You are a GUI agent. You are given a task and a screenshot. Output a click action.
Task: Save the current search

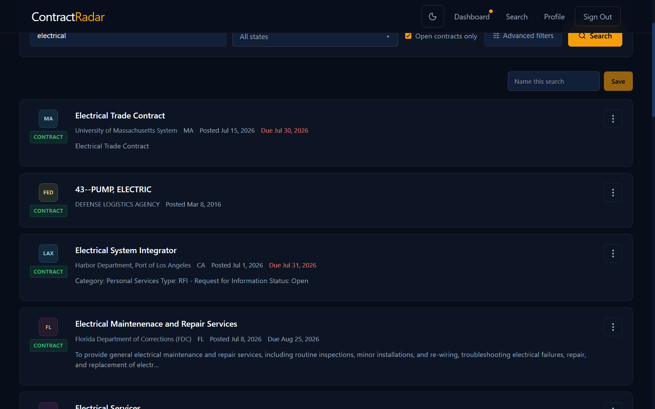618,81
